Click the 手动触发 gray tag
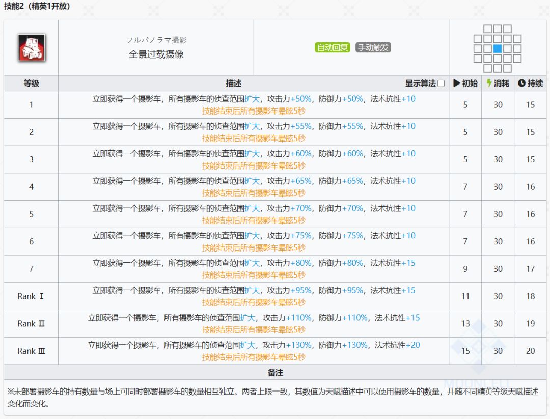 [373, 47]
